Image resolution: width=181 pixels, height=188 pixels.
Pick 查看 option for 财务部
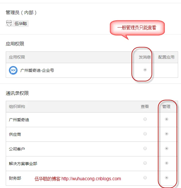coord(145,178)
